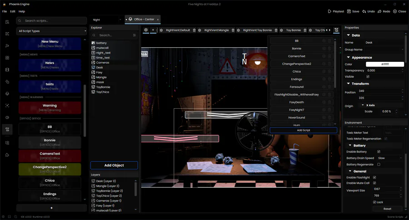Click the gear icon on BB script row
The image size is (409, 220).
point(324,41)
